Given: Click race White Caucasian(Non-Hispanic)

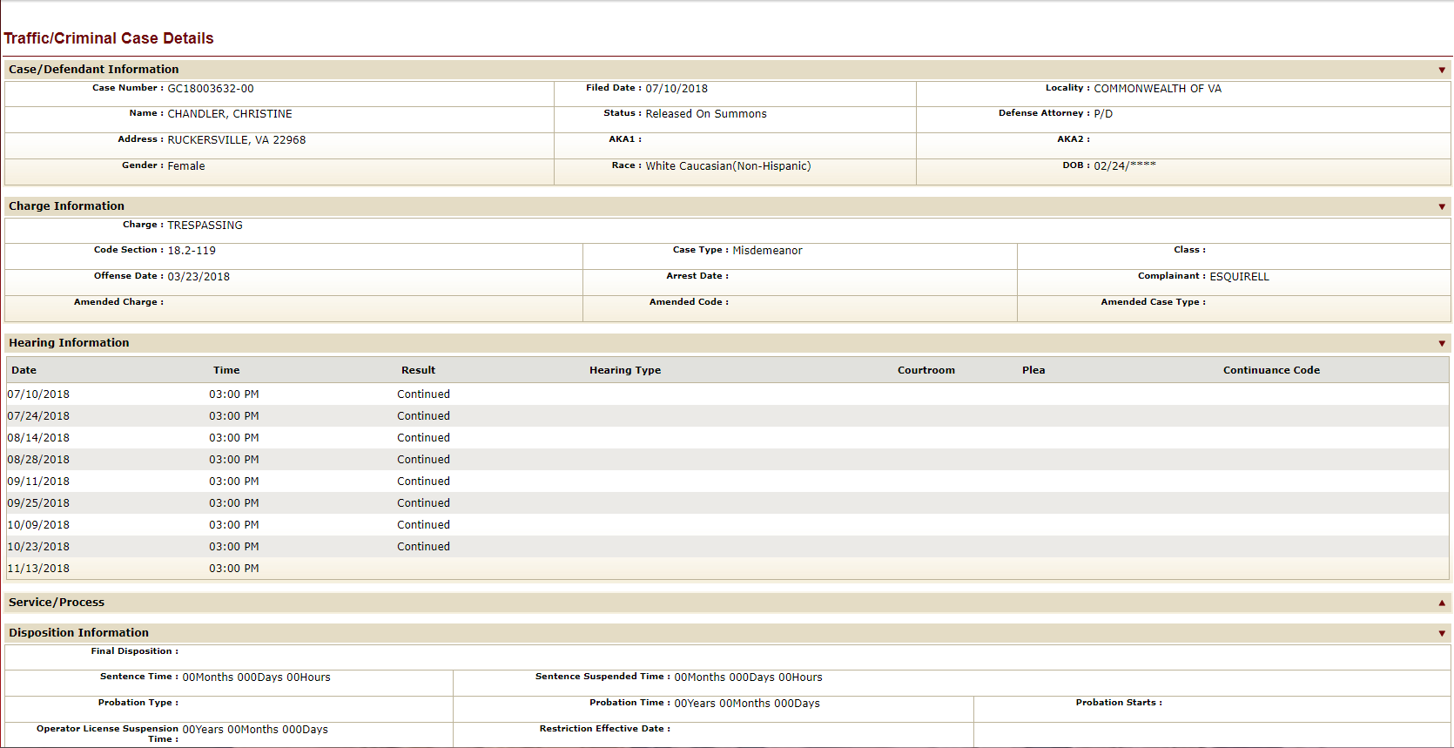Looking at the screenshot, I should pyautogui.click(x=728, y=166).
